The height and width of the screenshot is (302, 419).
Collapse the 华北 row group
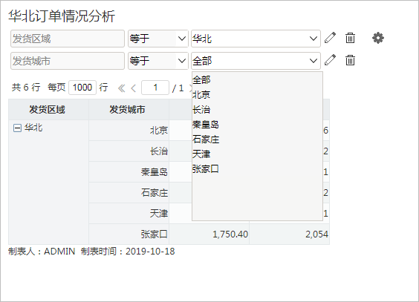pos(17,128)
